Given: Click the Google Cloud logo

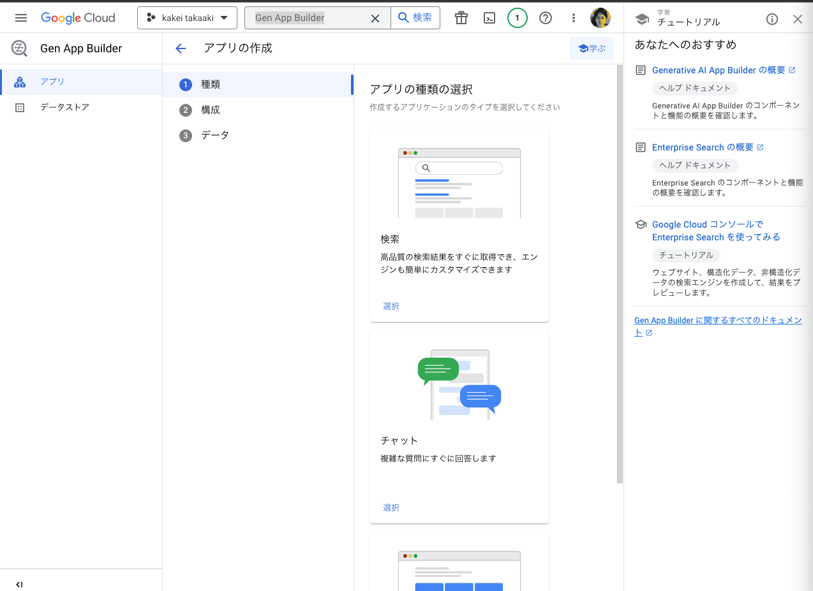Looking at the screenshot, I should point(78,18).
